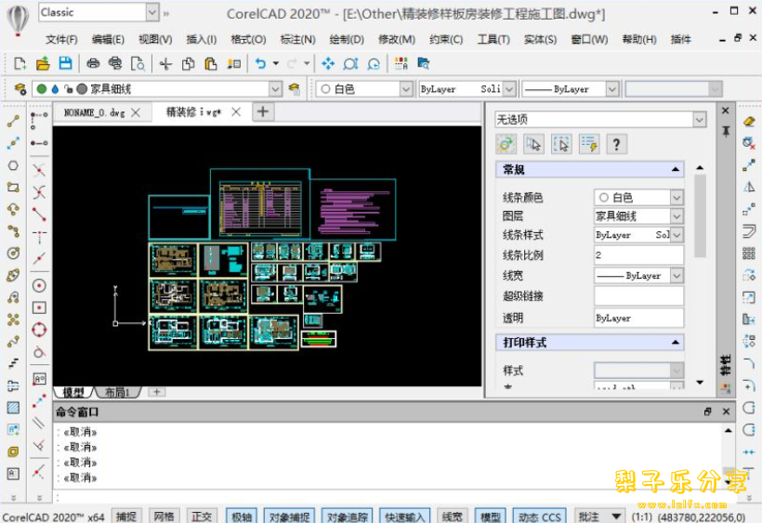Image resolution: width=762 pixels, height=523 pixels.
Task: Toggle 极轴 polar tracking
Action: click(242, 516)
